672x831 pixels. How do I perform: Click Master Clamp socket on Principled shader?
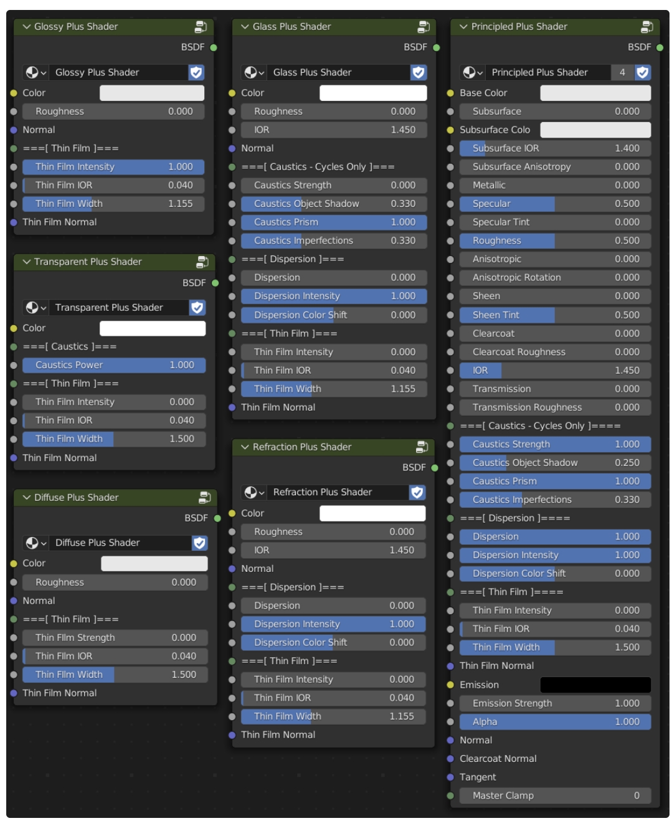tap(450, 795)
